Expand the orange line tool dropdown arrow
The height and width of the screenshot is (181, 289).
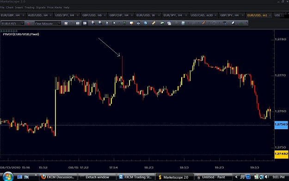tap(209, 23)
